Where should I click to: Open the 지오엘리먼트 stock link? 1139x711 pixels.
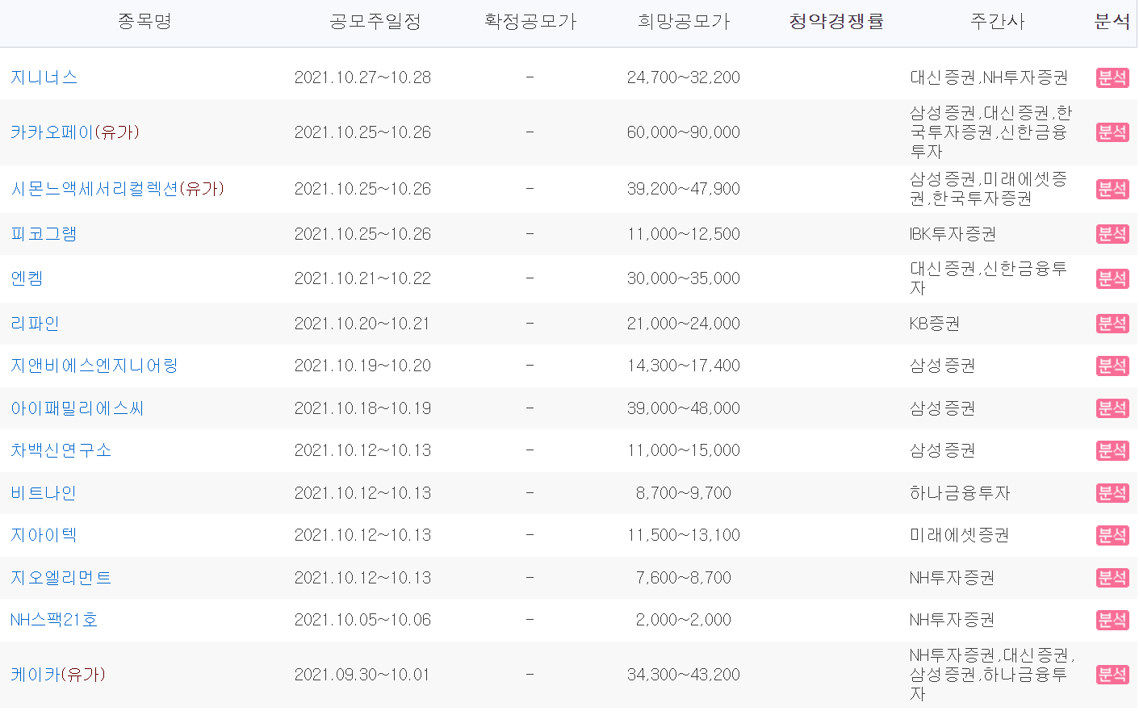61,578
